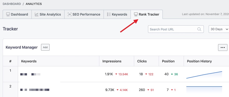The image size is (229, 97).
Task: Switch to the Site Analytics tab
Action: click(x=48, y=14)
